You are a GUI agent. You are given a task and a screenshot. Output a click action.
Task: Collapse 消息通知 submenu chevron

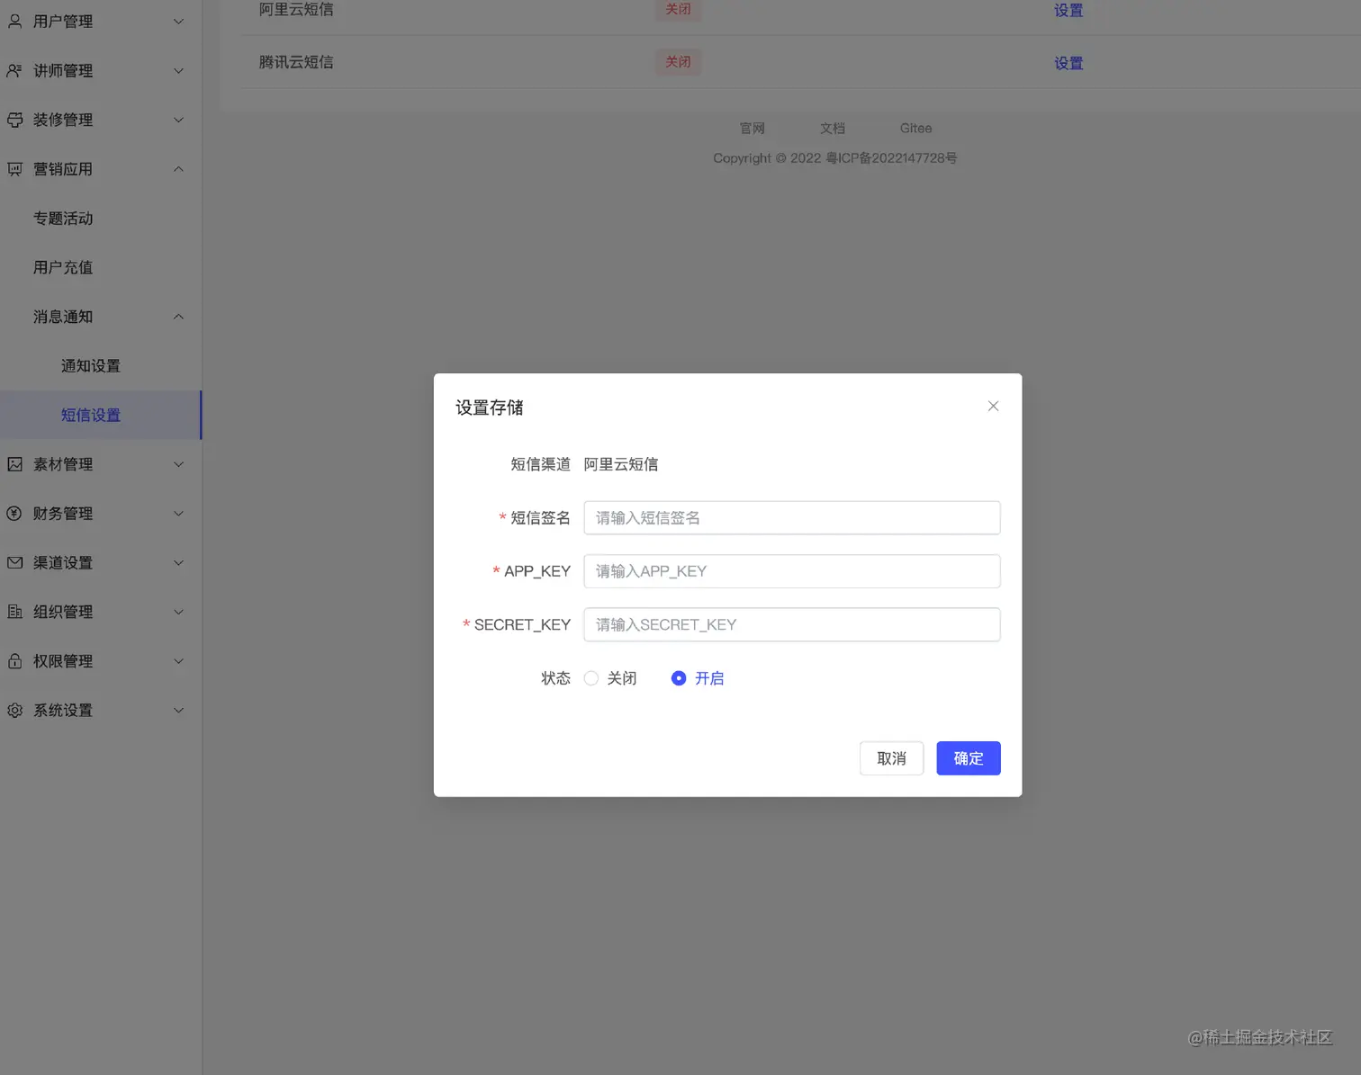178,317
